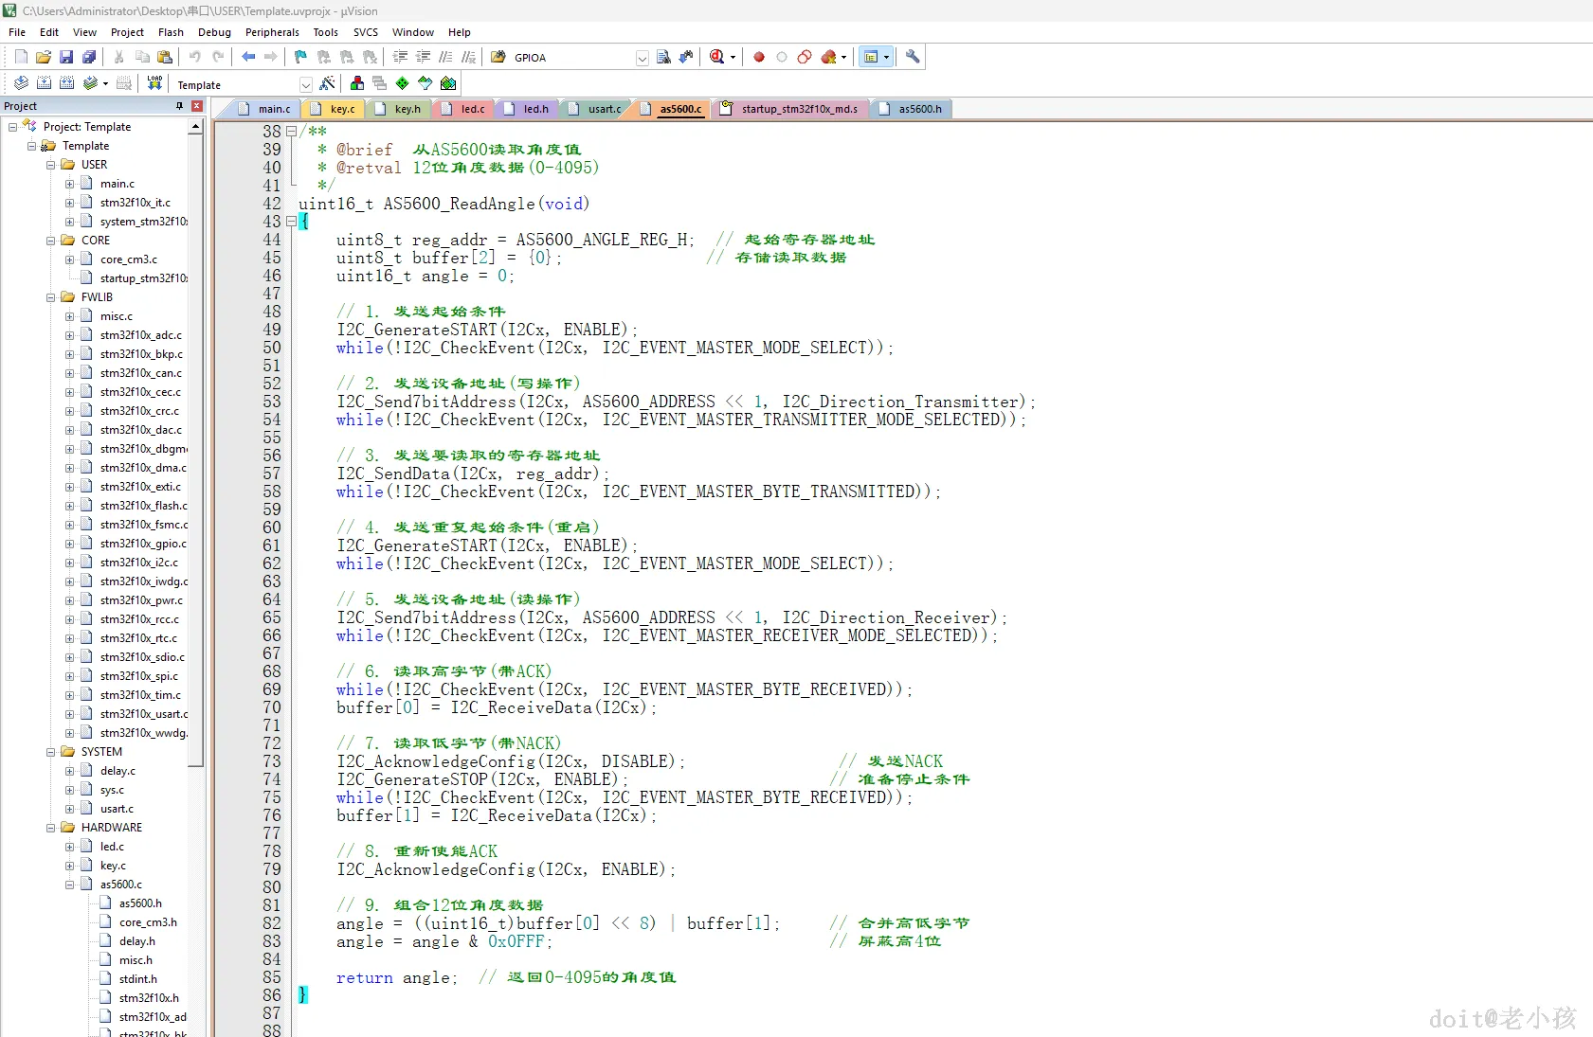The height and width of the screenshot is (1037, 1593).
Task: Open Options for Target magic wand
Action: point(327,83)
